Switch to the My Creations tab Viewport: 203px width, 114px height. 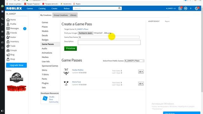[46, 15]
